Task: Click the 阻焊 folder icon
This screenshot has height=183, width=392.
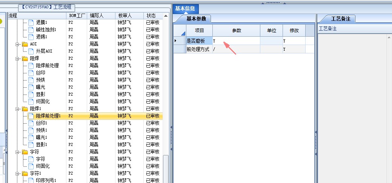Action: click(x=25, y=58)
